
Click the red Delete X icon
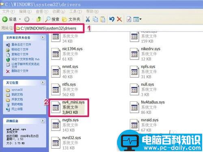(x=119, y=19)
